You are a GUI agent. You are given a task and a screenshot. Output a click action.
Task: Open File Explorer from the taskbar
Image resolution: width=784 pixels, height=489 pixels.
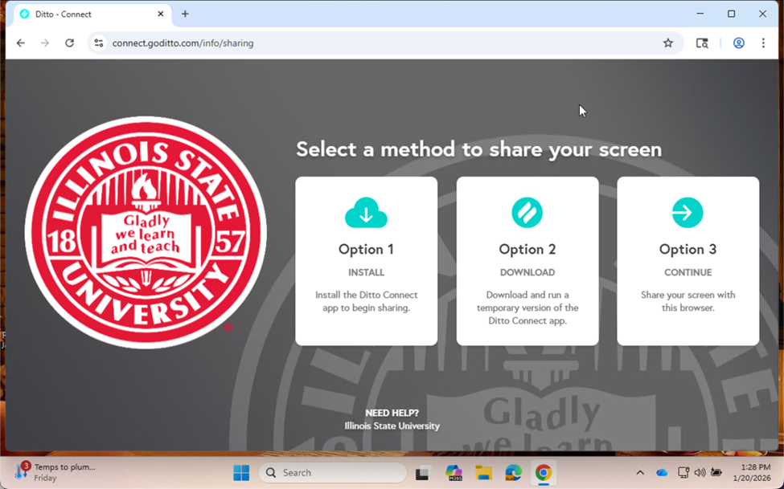(x=483, y=472)
